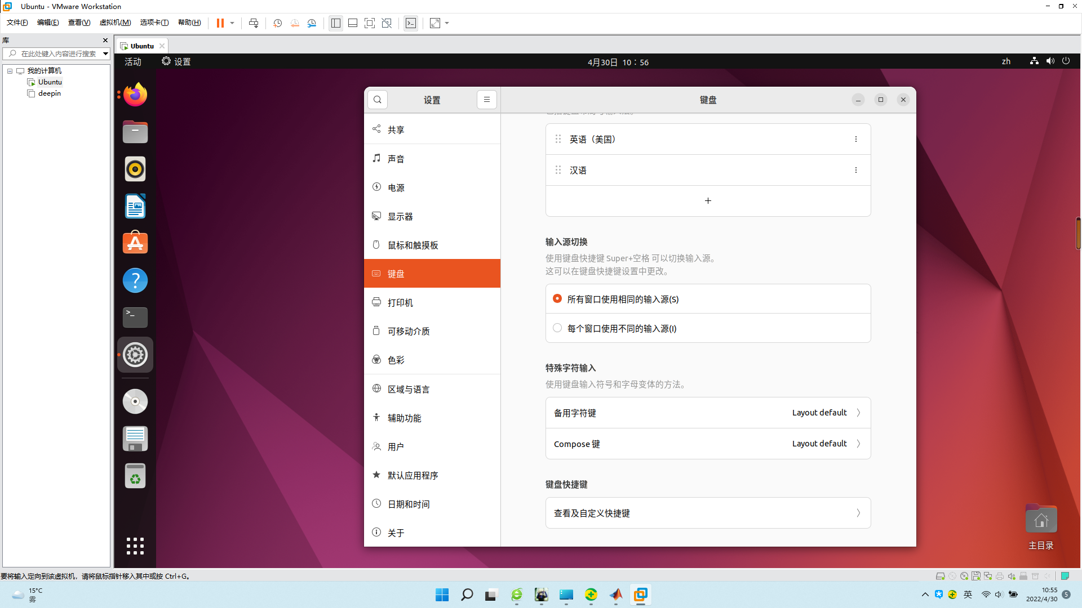Collapse 我的计算机 tree node
1082x608 pixels.
tap(10, 71)
